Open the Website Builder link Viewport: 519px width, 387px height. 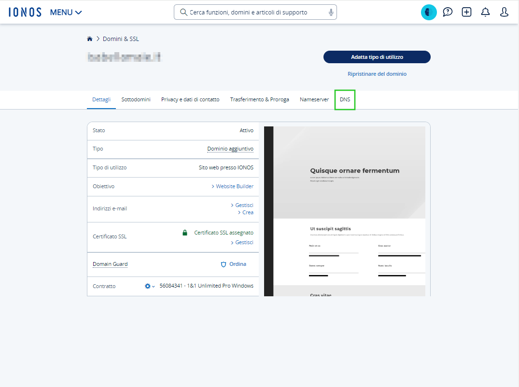pos(232,186)
